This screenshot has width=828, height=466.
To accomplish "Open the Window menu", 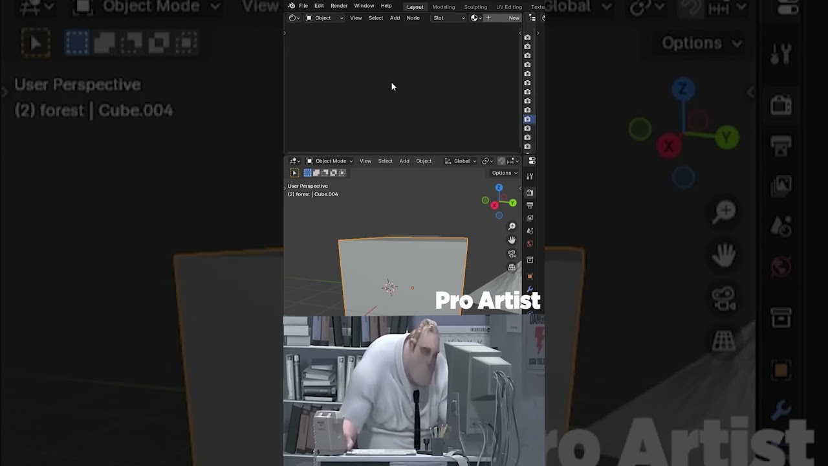I will coord(364,6).
